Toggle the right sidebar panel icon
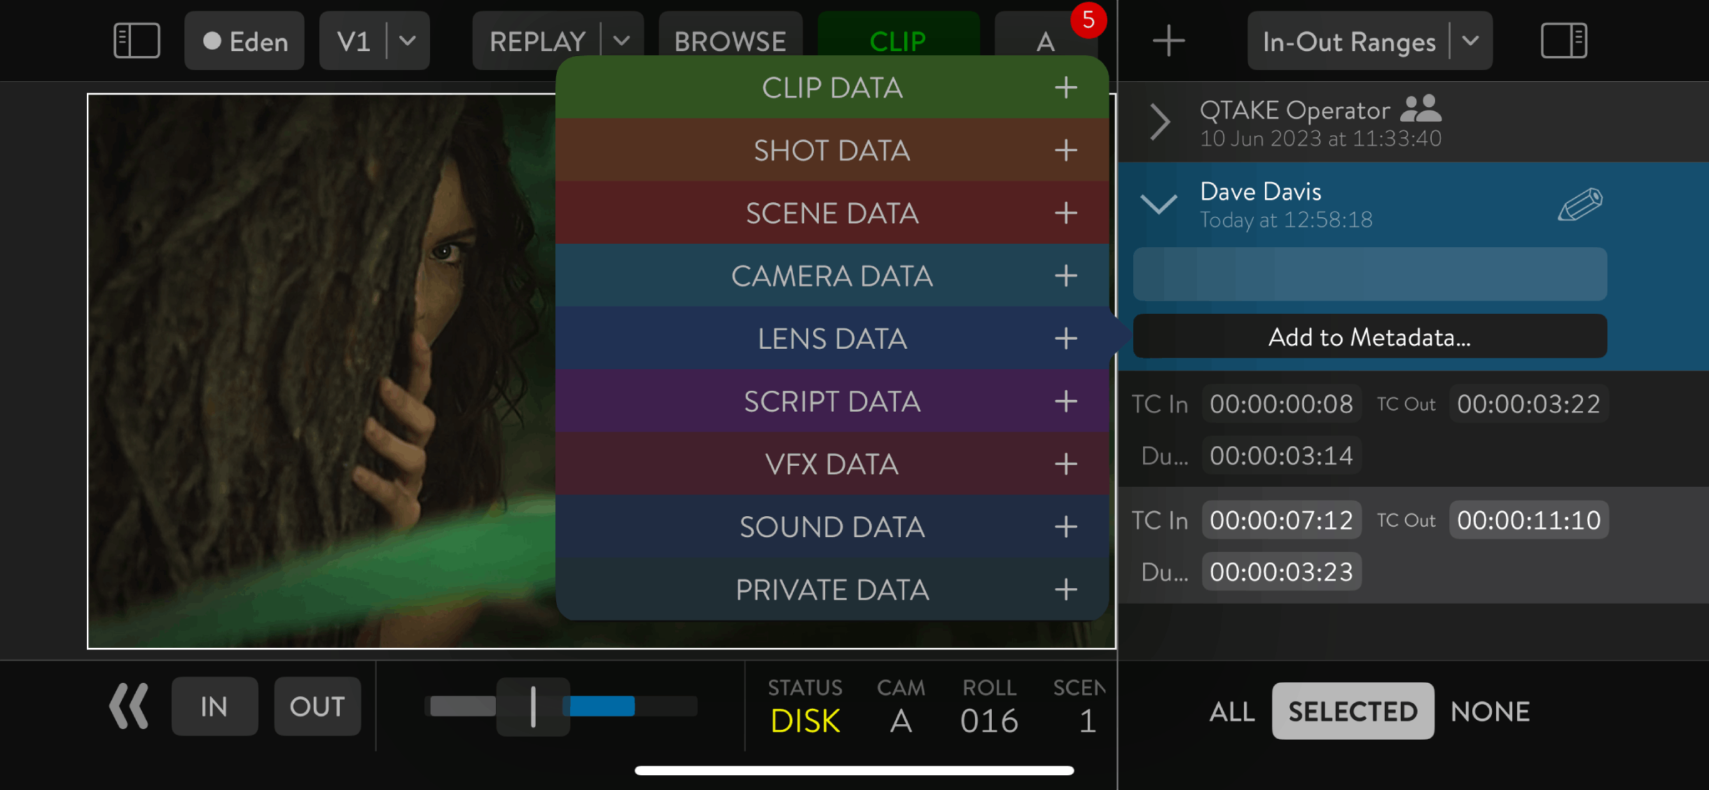This screenshot has height=790, width=1709. click(1563, 41)
